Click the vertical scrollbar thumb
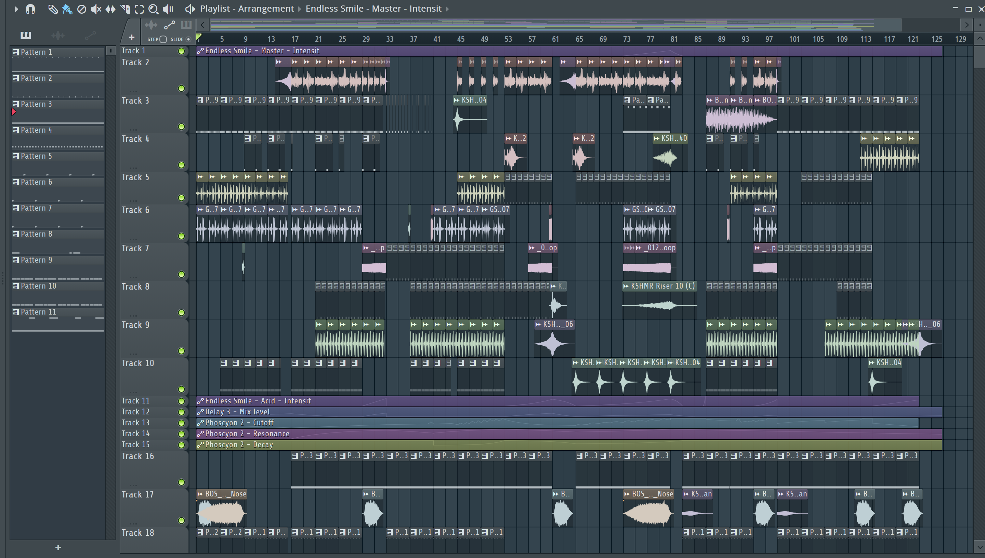The width and height of the screenshot is (985, 558). click(979, 57)
